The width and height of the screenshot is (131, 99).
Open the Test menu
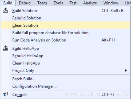pyautogui.click(x=73, y=3)
